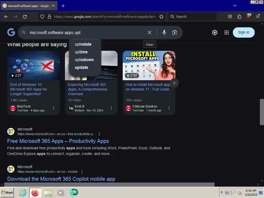Click the muted volume tray icon
Image resolution: width=264 pixels, height=198 pixels.
(x=240, y=192)
